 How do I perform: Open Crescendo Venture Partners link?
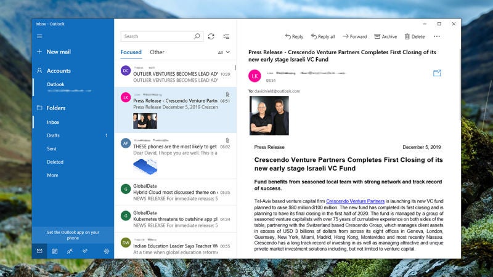[x=355, y=201]
